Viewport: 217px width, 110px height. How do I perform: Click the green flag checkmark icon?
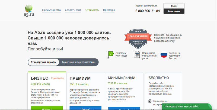click(110, 54)
